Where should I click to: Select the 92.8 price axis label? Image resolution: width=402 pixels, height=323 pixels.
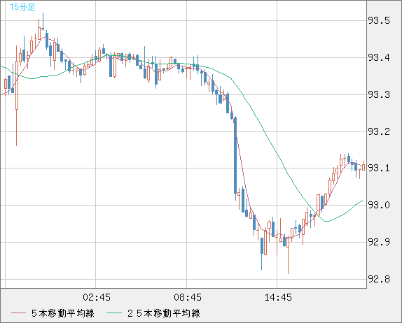pyautogui.click(x=379, y=279)
